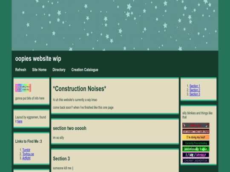230x172 pixels.
Task: Jump to the Section 1 link
Action: tap(195, 86)
